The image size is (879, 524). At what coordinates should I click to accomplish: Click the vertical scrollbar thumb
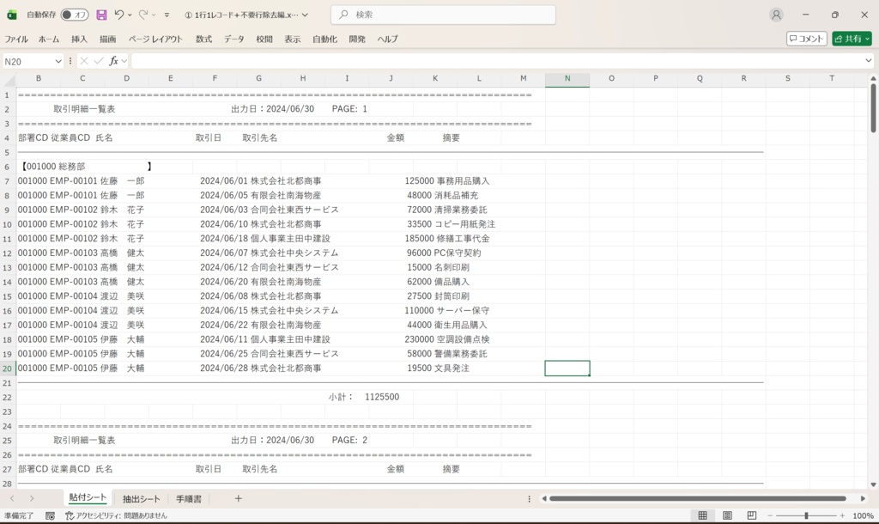[x=873, y=107]
